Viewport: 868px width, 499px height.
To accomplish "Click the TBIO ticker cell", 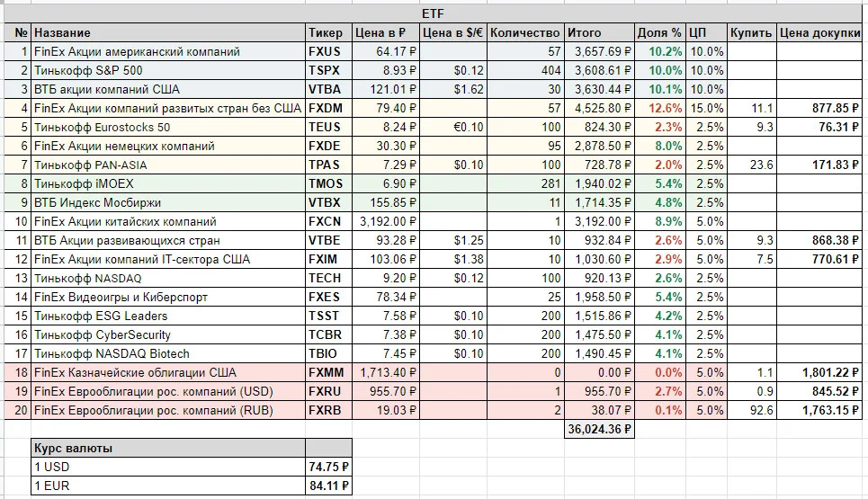I will pos(329,353).
